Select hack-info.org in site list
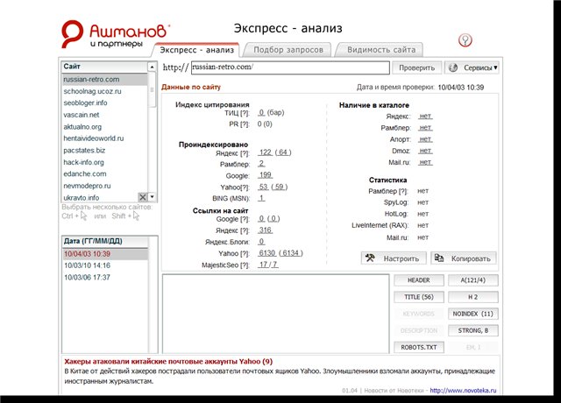This screenshot has width=561, height=403. (x=104, y=162)
